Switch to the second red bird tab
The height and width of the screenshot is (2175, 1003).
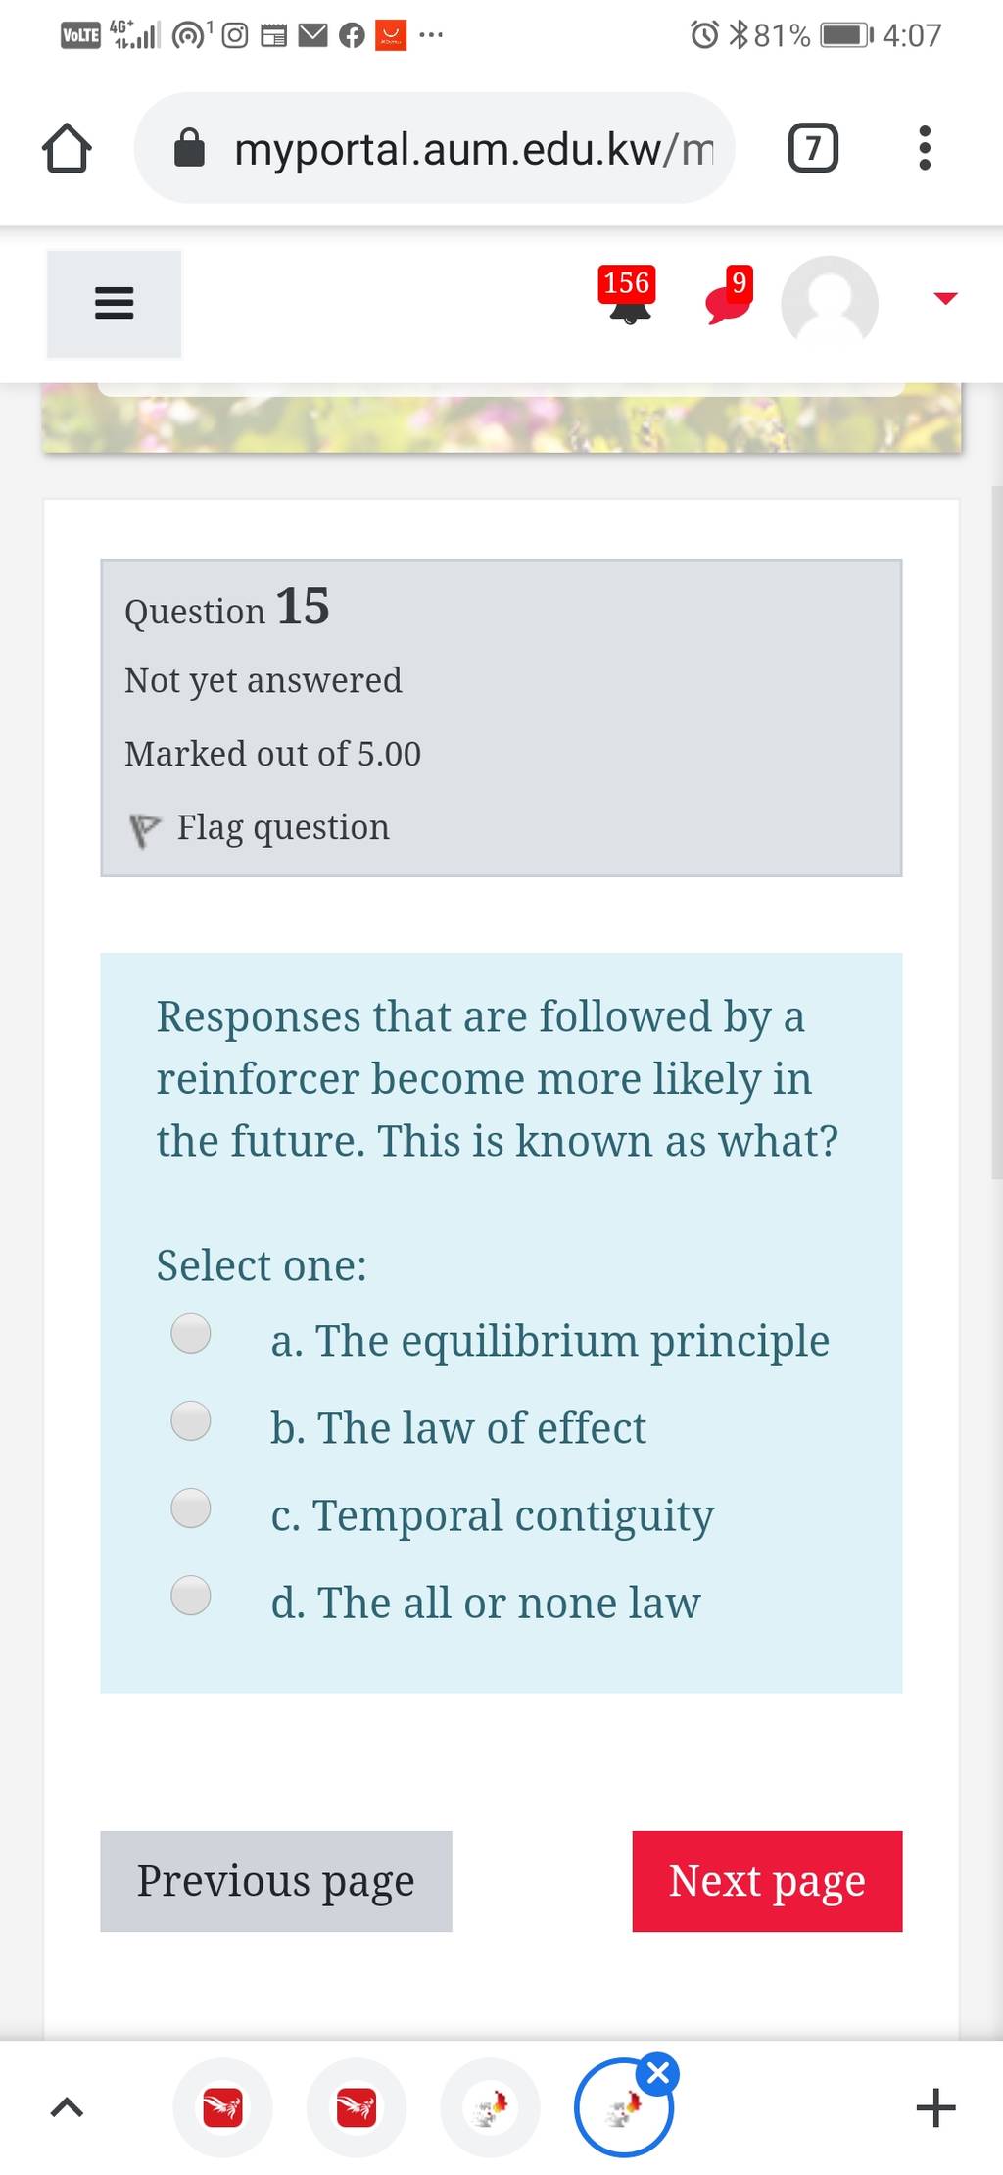point(356,2107)
